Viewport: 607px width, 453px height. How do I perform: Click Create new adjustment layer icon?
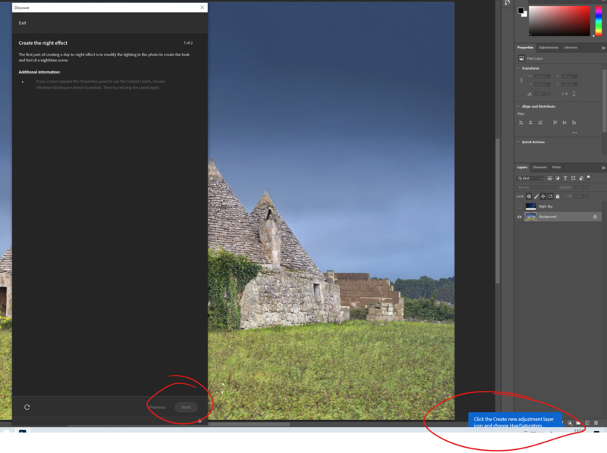pyautogui.click(x=570, y=423)
